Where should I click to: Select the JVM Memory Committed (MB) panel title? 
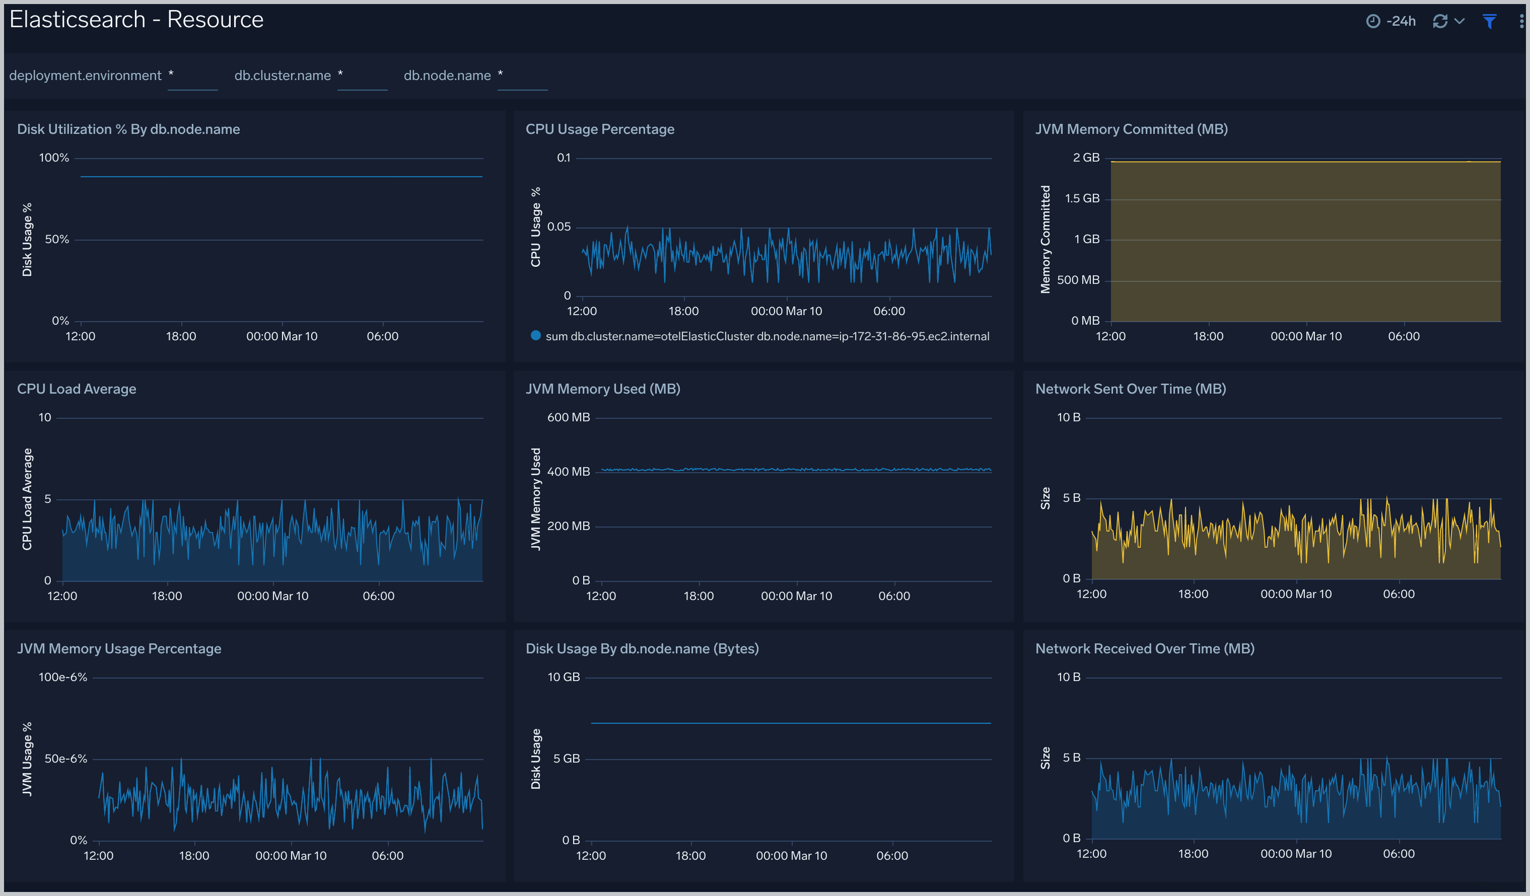1132,129
